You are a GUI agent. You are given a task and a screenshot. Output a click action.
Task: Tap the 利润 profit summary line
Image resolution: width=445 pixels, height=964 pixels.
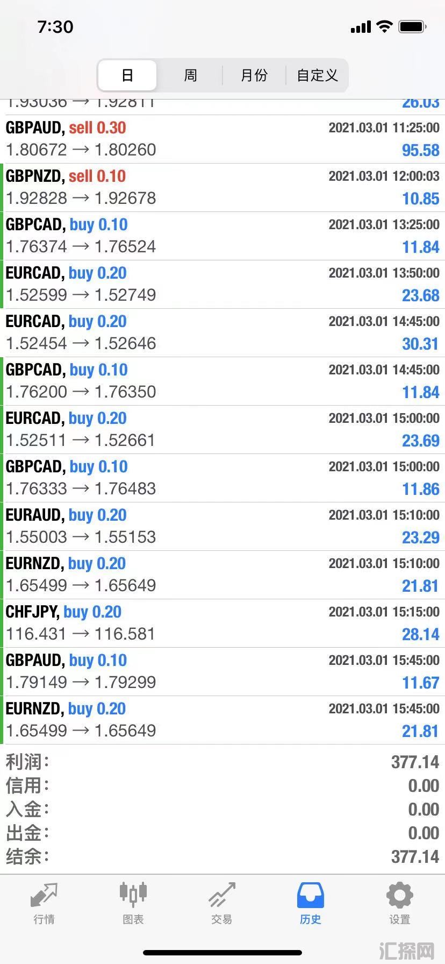[223, 762]
